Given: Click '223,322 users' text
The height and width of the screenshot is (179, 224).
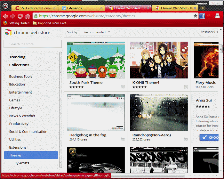Looking at the screenshot, I should [141, 139].
